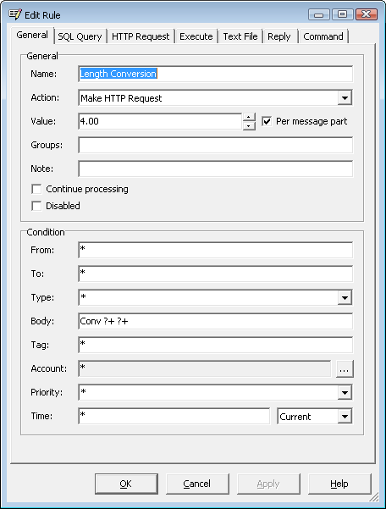Expand the Priority dropdown

[345, 392]
